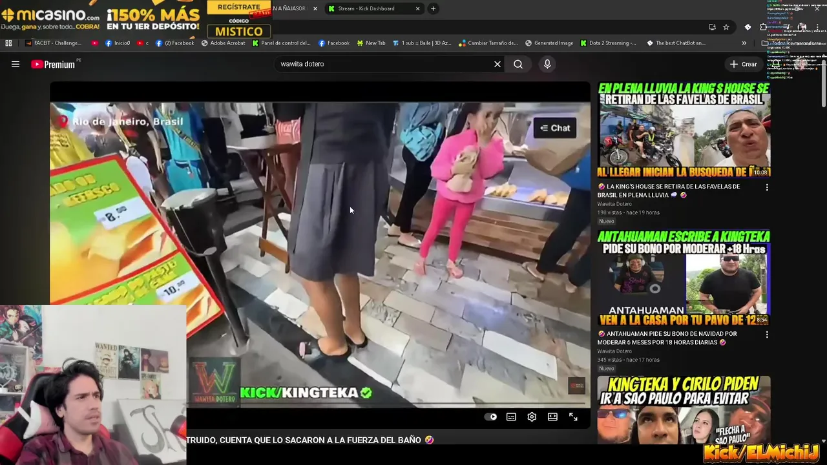Image resolution: width=827 pixels, height=465 pixels.
Task: Close the Stream - Kick Dashboard tab
Action: pos(417,8)
